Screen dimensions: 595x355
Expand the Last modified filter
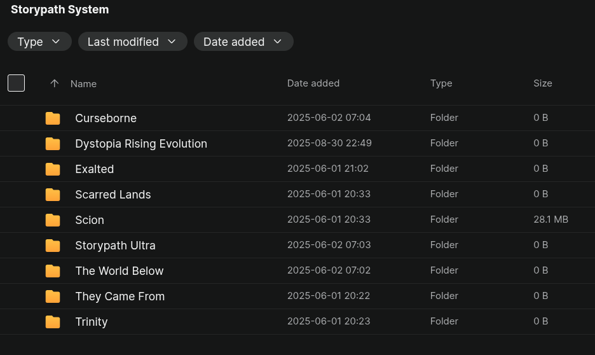(132, 41)
